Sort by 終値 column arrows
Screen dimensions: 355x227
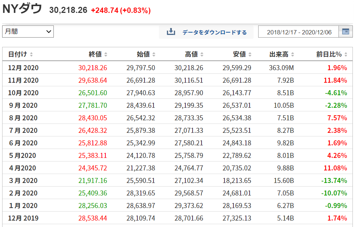point(106,54)
